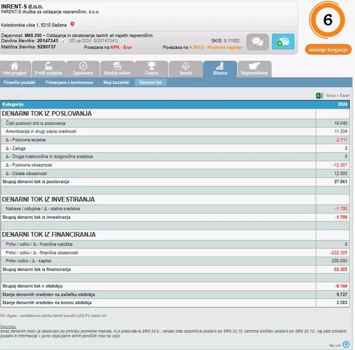355x350 pixels.
Task: Open Primerjava s konkurenco submenu
Action: tap(69, 82)
